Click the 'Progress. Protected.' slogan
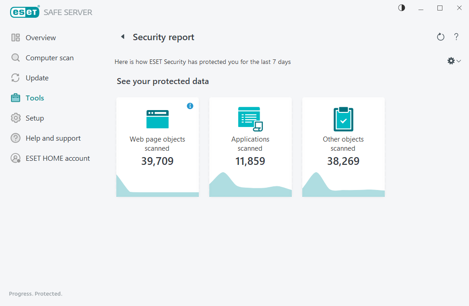This screenshot has height=306, width=469. click(36, 294)
